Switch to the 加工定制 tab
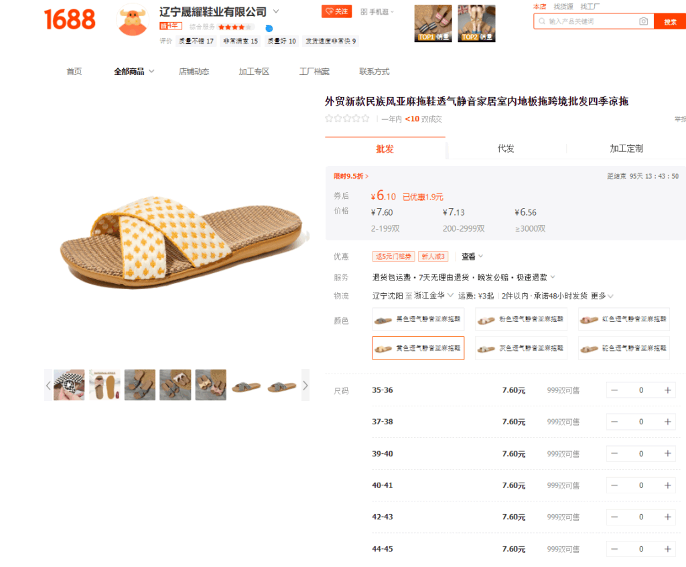Viewport: 686px width, 567px height. (x=626, y=149)
